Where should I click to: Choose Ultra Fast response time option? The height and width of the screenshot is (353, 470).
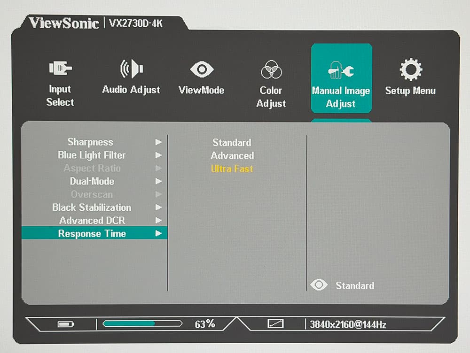tap(232, 169)
